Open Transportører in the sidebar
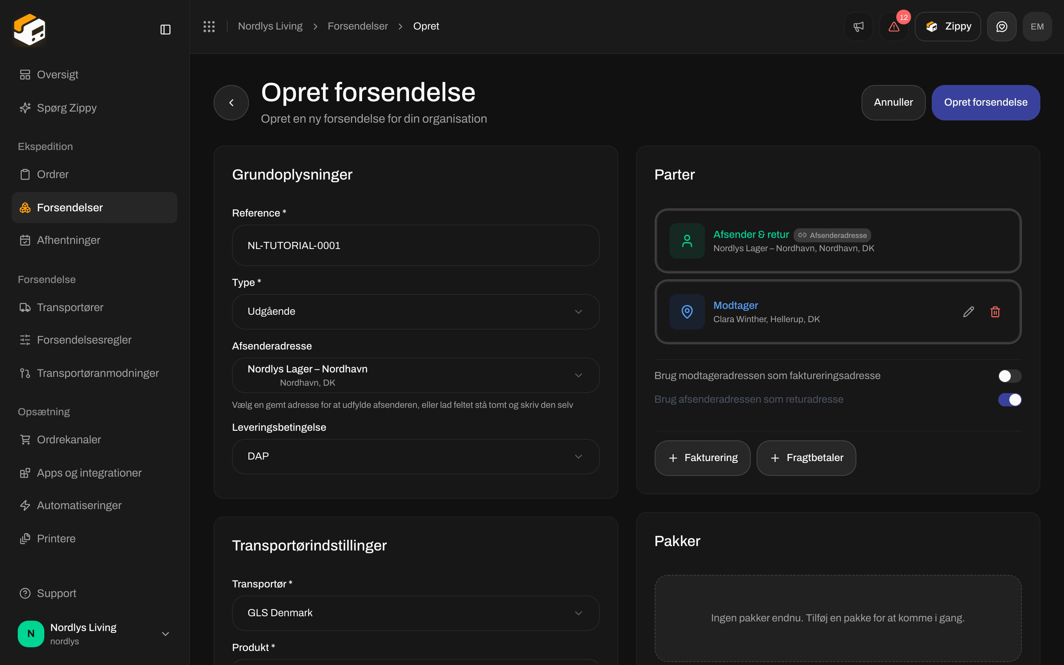Screen dimensions: 1064x665 [95, 307]
